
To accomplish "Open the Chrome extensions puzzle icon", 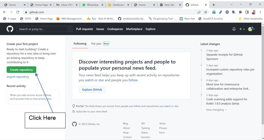I will point(240,12).
